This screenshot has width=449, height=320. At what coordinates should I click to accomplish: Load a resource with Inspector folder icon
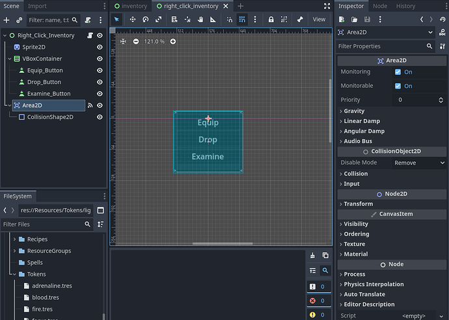(355, 20)
